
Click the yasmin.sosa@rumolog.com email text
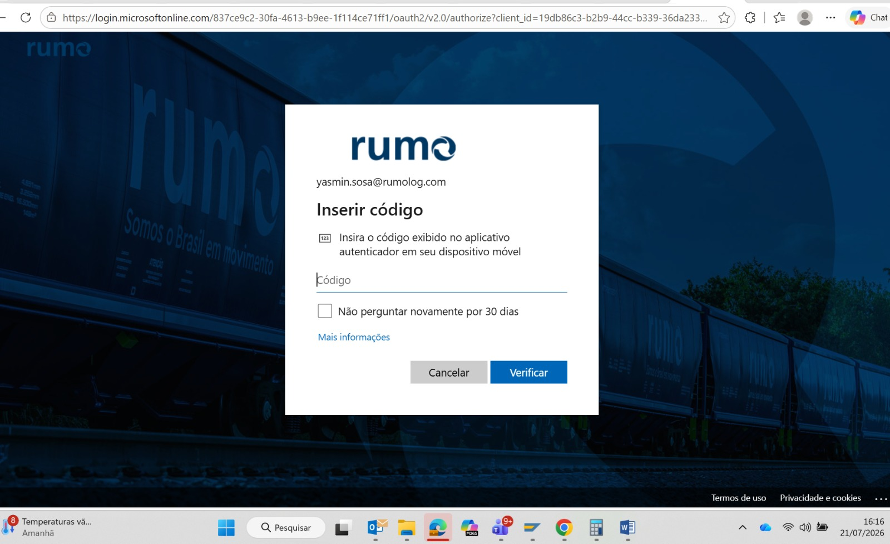coord(381,182)
